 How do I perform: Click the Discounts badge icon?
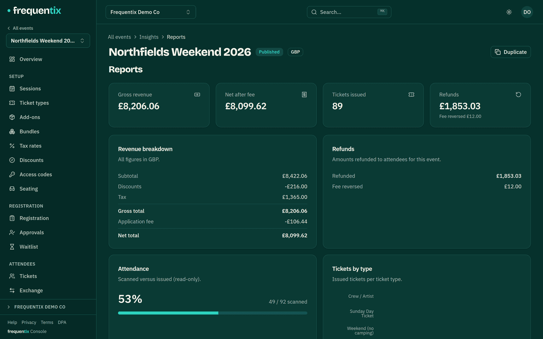point(12,160)
